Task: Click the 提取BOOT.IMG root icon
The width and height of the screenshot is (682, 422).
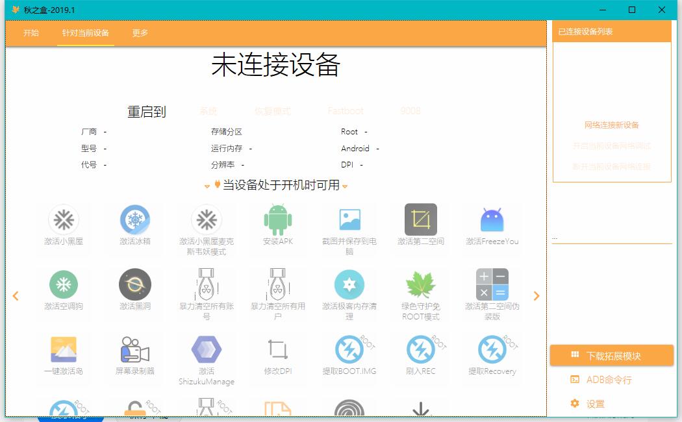Action: (349, 349)
